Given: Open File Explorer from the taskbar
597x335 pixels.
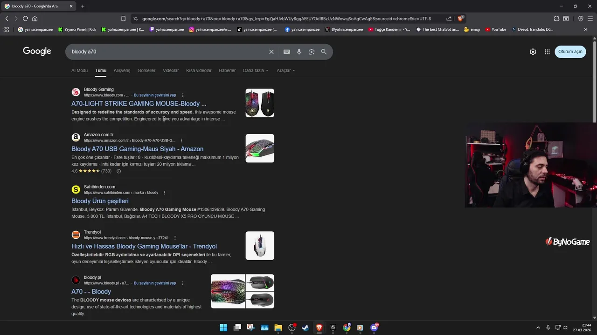Looking at the screenshot, I should pyautogui.click(x=278, y=328).
